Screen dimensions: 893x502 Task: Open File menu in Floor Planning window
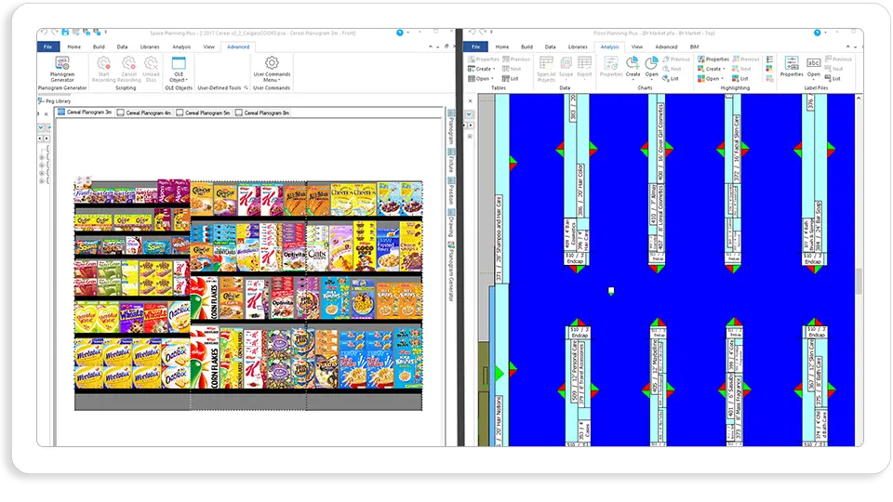coord(475,46)
